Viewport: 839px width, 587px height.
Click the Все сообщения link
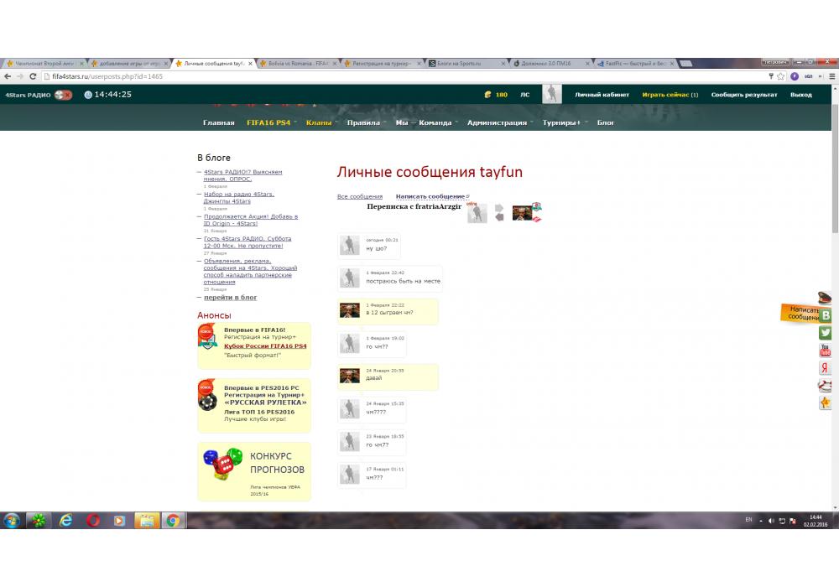(359, 196)
